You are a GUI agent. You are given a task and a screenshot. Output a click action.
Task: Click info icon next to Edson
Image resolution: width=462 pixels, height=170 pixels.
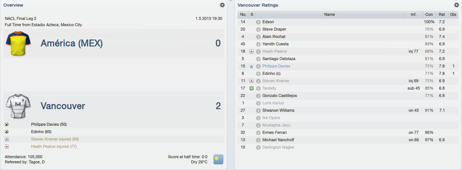click(258, 22)
